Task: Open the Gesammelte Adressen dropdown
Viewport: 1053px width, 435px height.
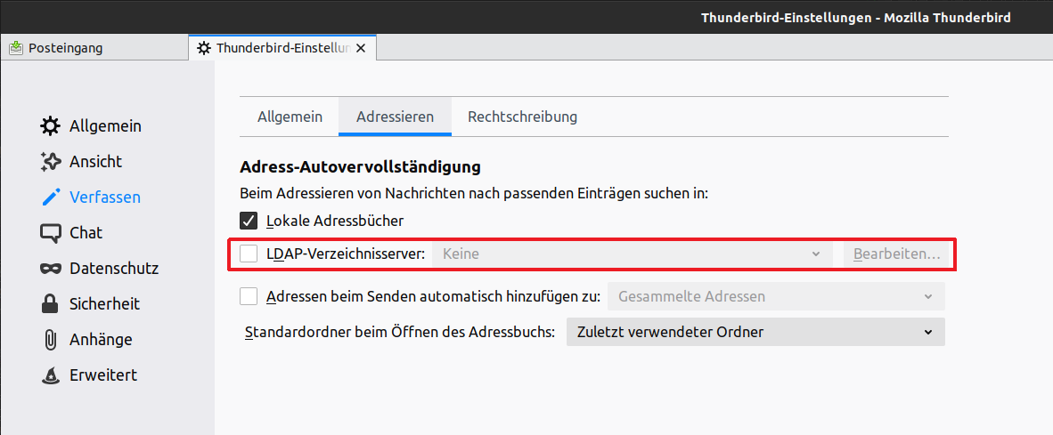Action: [775, 296]
